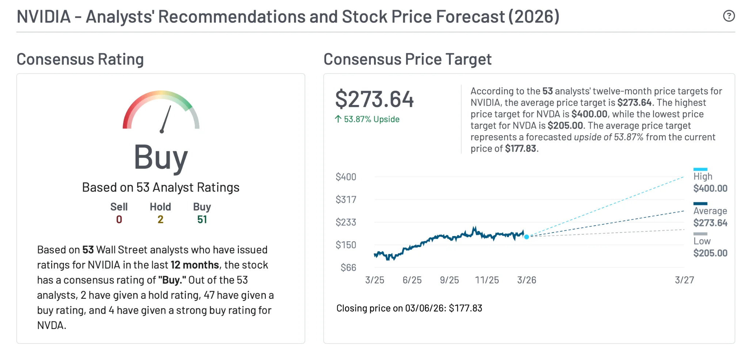Click the High $400.00 target value

pyautogui.click(x=710, y=188)
